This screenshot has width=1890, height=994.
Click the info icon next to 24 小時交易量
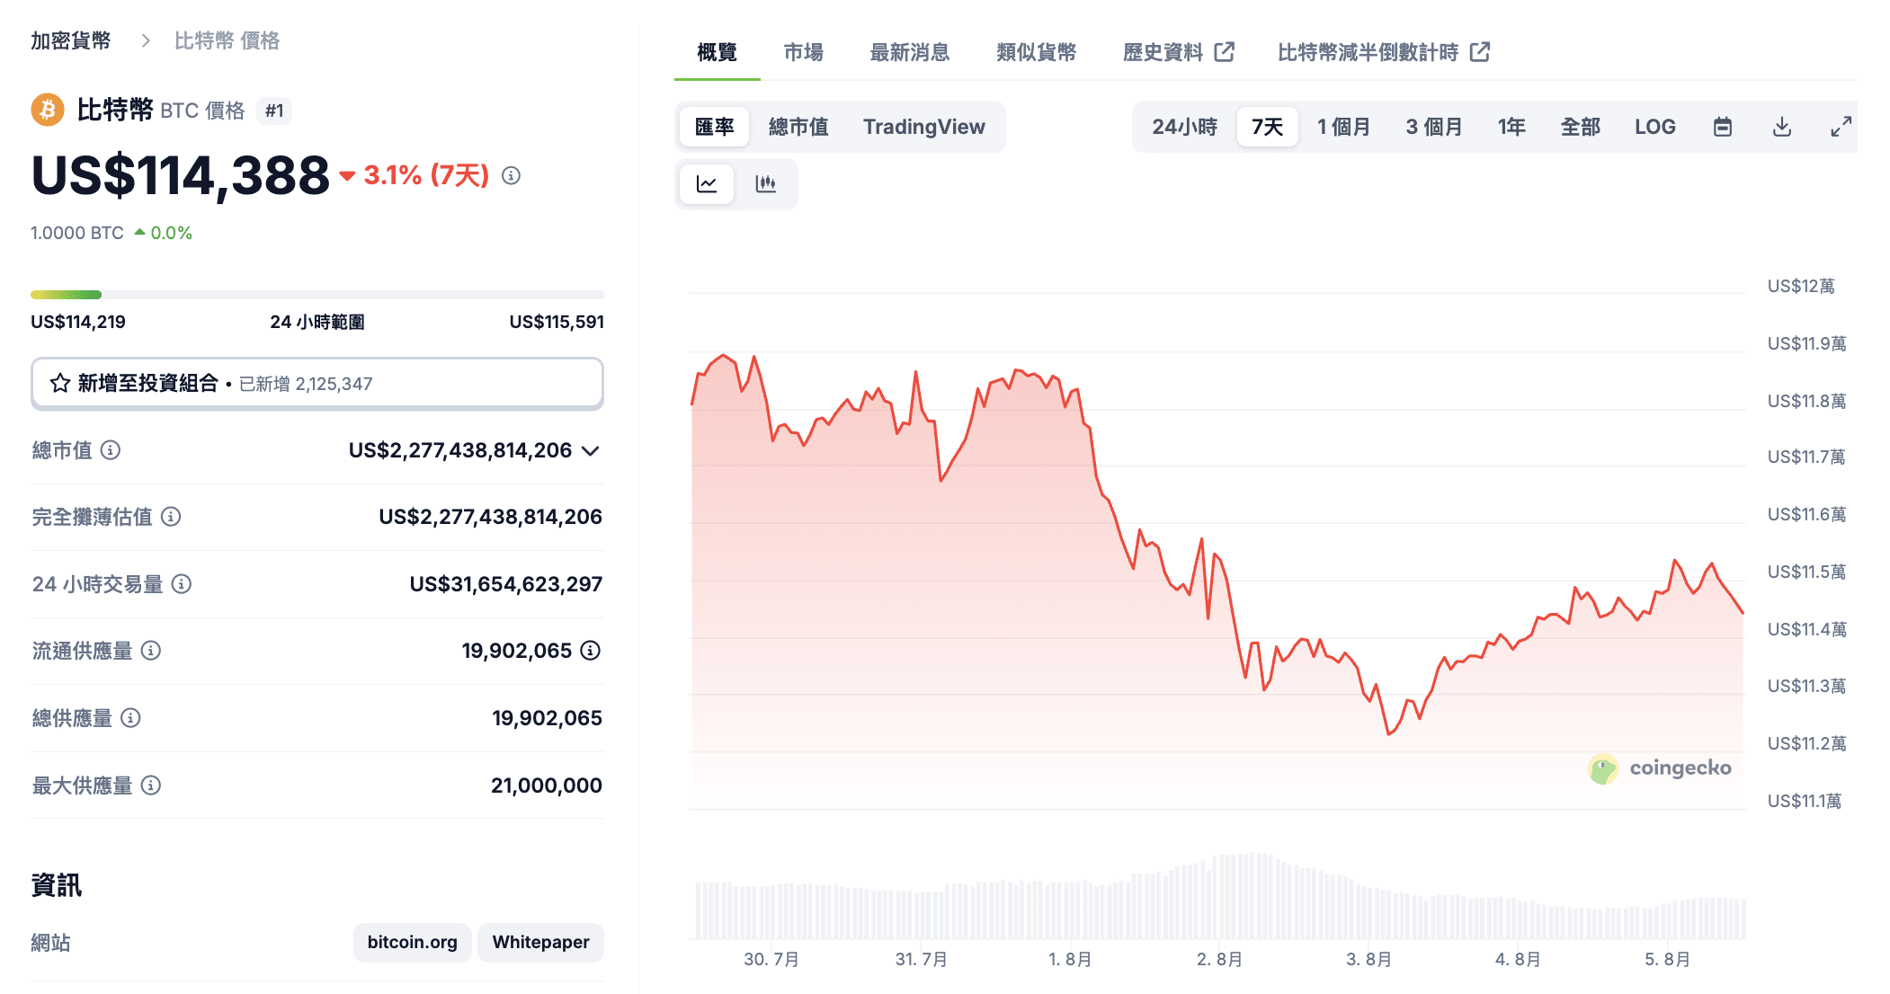pos(182,584)
